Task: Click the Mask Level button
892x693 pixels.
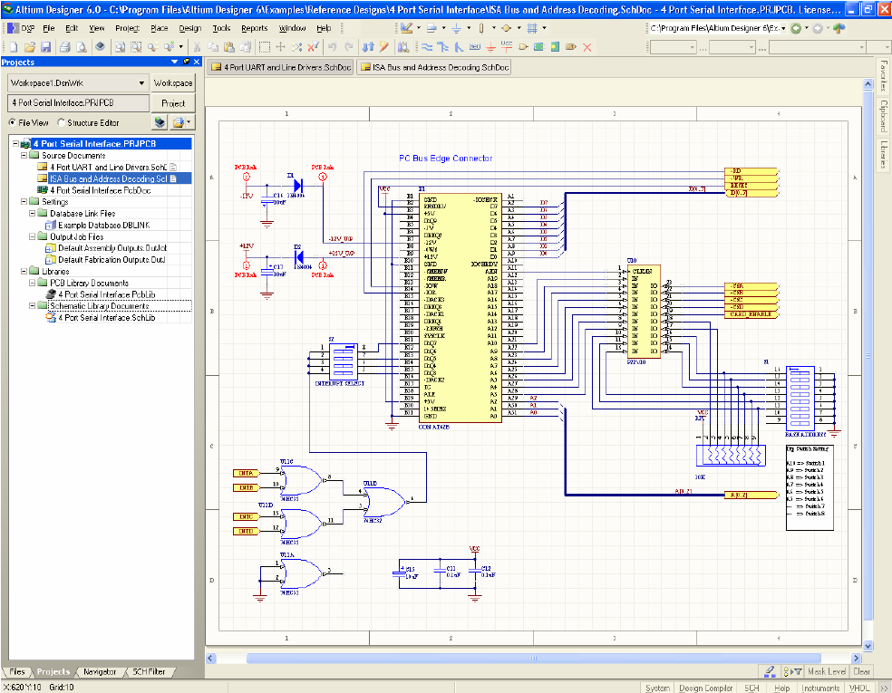Action: (827, 671)
